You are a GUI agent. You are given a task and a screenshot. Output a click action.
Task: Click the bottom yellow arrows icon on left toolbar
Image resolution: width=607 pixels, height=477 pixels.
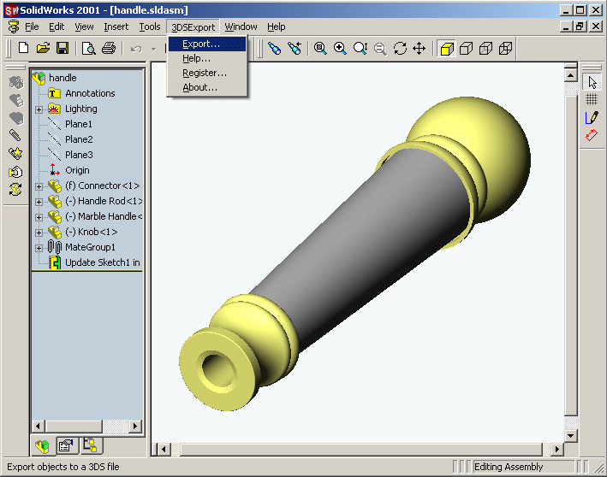[x=15, y=190]
